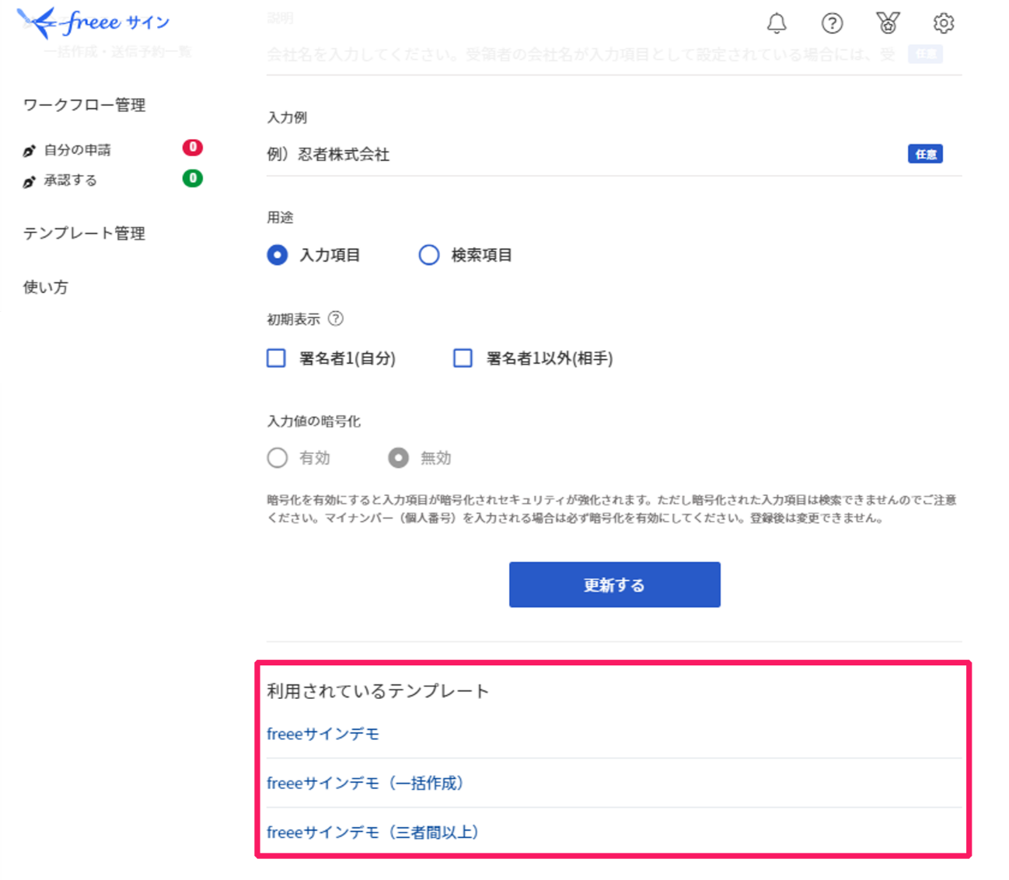1009x880 pixels.
Task: Click the encryption note starting 暗号化を有効にすると
Action: (612, 508)
